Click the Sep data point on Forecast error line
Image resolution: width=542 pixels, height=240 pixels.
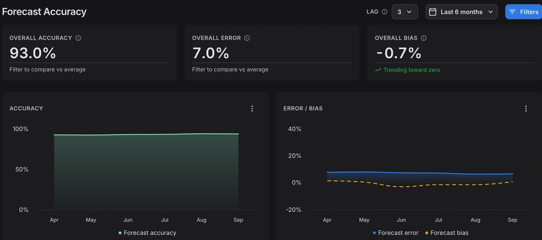pos(513,174)
